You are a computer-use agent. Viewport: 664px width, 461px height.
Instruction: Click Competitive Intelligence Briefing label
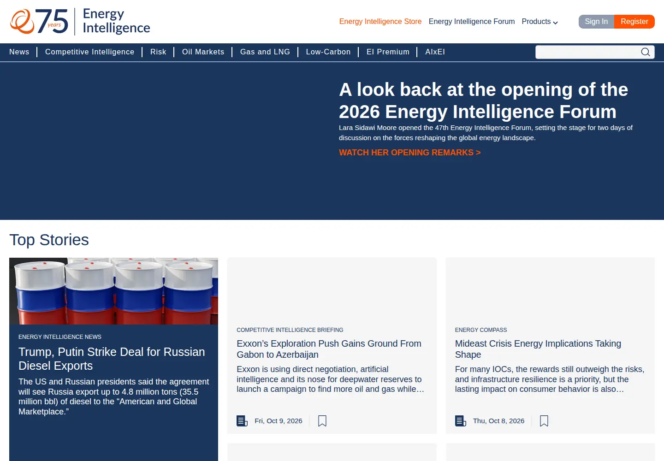click(290, 330)
